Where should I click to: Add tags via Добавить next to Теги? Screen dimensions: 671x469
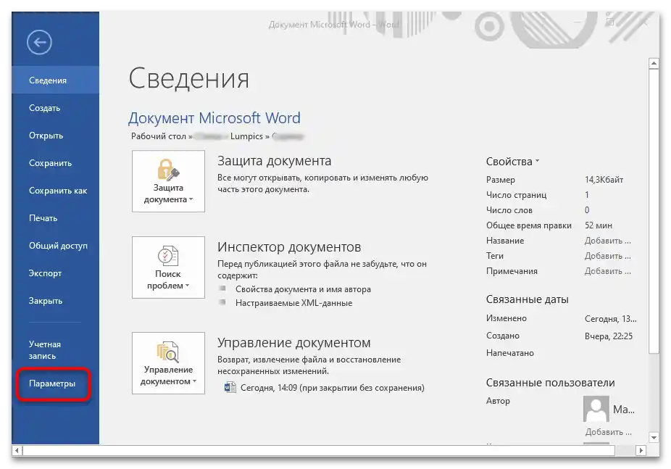point(608,256)
